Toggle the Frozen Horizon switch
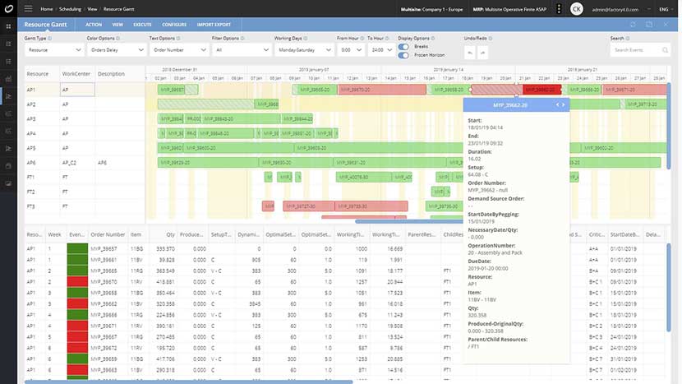 click(x=403, y=55)
